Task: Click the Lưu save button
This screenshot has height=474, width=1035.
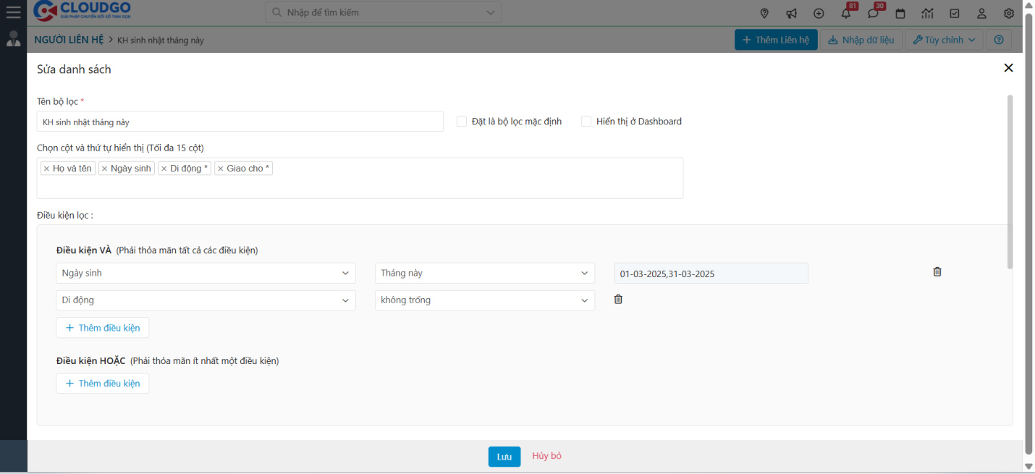Action: click(504, 457)
